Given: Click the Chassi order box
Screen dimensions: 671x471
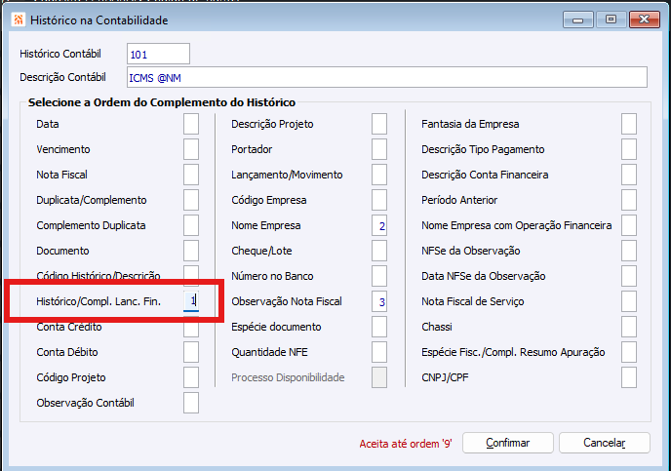Looking at the screenshot, I should 629,327.
